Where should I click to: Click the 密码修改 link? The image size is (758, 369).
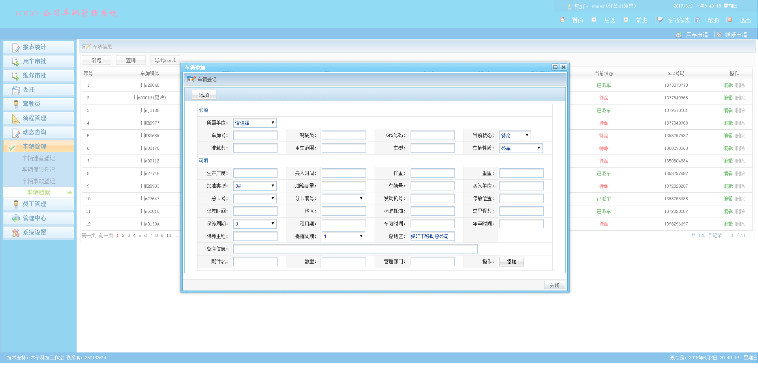(679, 20)
